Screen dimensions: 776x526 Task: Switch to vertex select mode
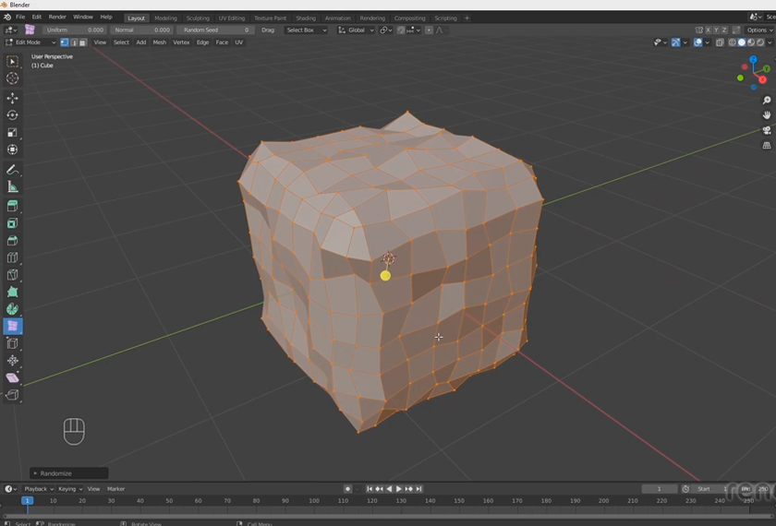tap(64, 42)
